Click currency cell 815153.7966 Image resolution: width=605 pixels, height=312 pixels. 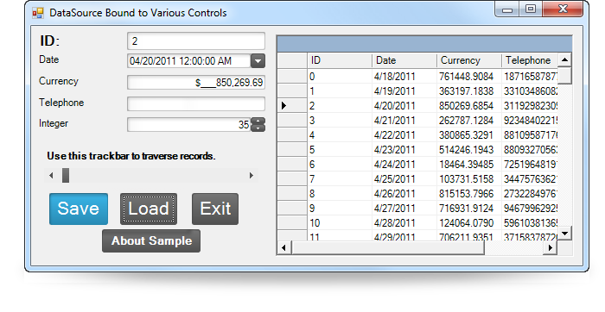[x=469, y=193]
